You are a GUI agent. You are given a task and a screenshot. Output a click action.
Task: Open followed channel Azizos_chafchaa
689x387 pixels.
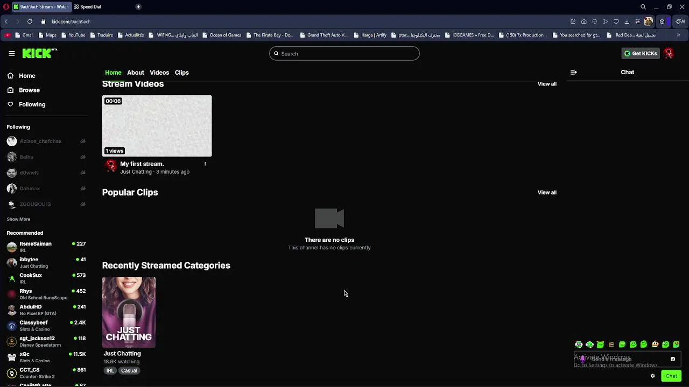click(x=46, y=141)
